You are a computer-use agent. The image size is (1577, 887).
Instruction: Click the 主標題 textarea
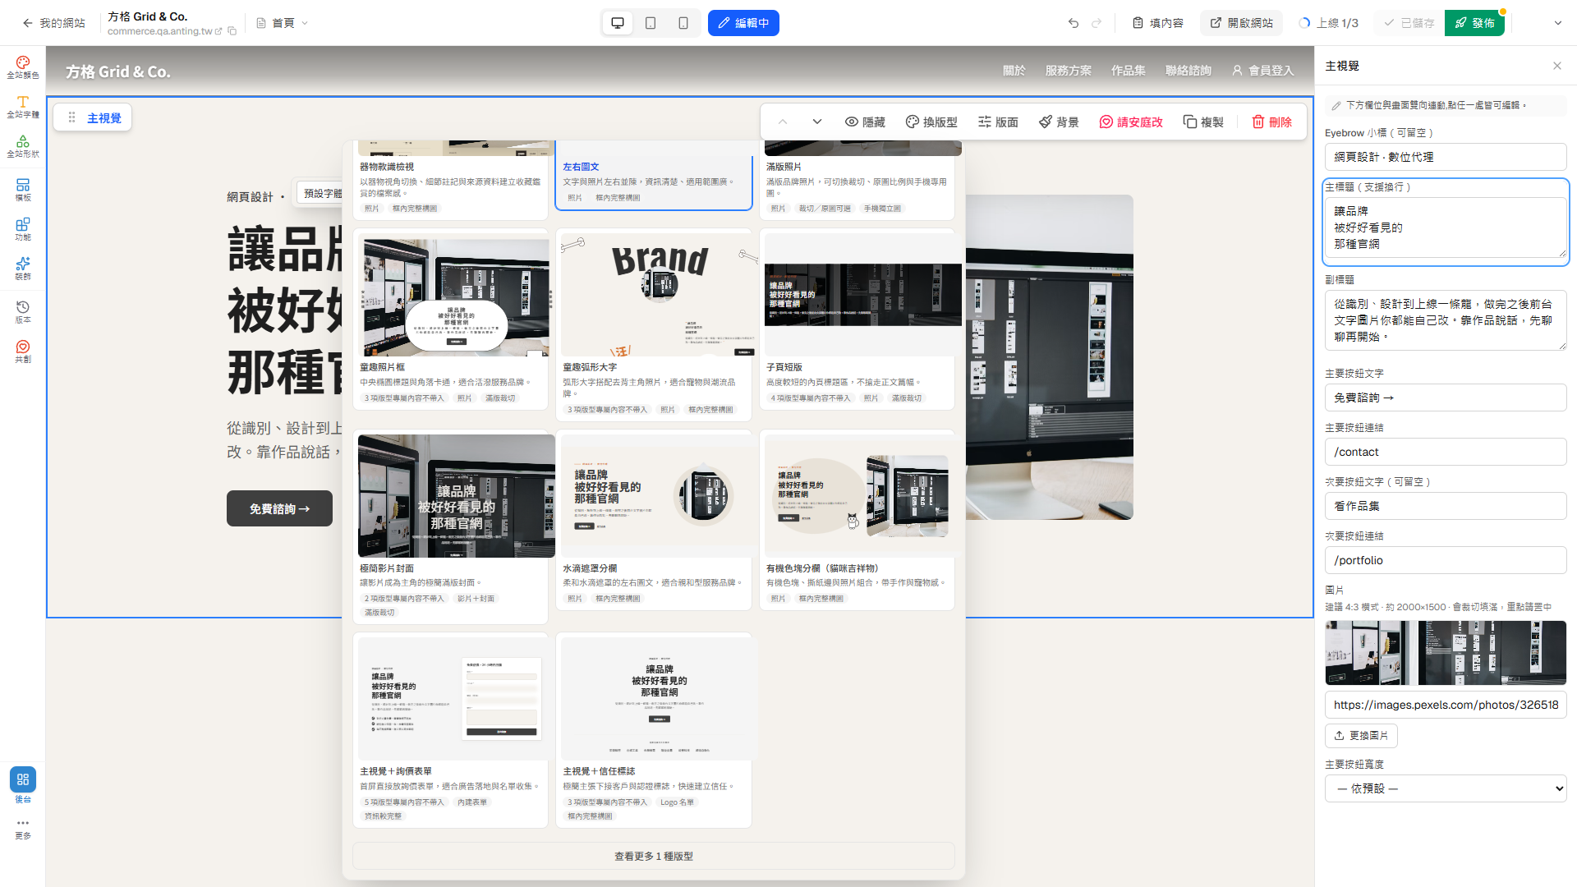[x=1446, y=227]
